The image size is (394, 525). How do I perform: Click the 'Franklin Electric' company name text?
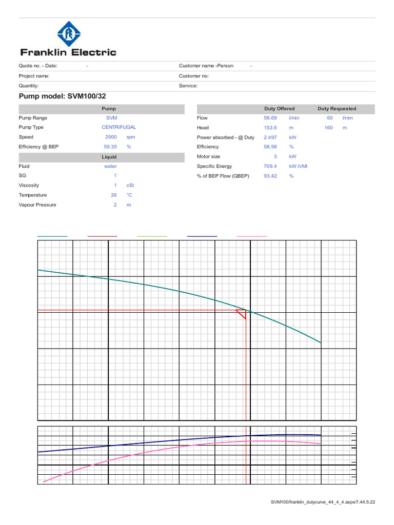point(68,52)
